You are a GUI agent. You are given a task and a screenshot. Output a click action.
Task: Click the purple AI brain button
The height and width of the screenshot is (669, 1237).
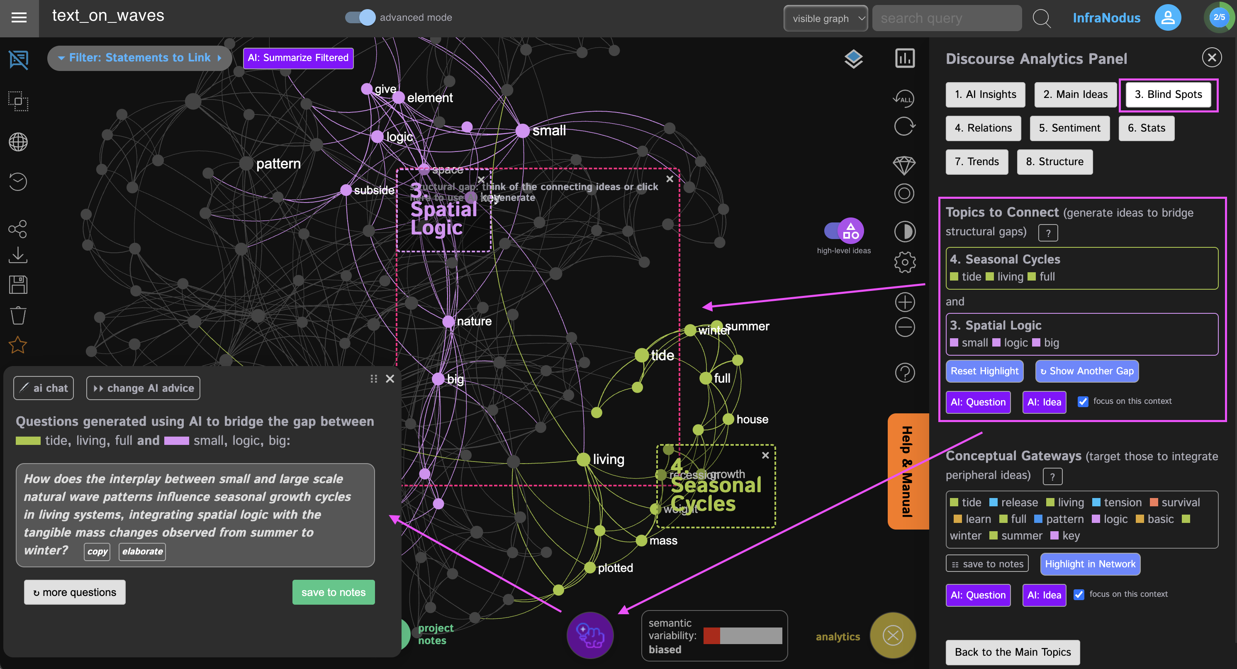tap(590, 635)
